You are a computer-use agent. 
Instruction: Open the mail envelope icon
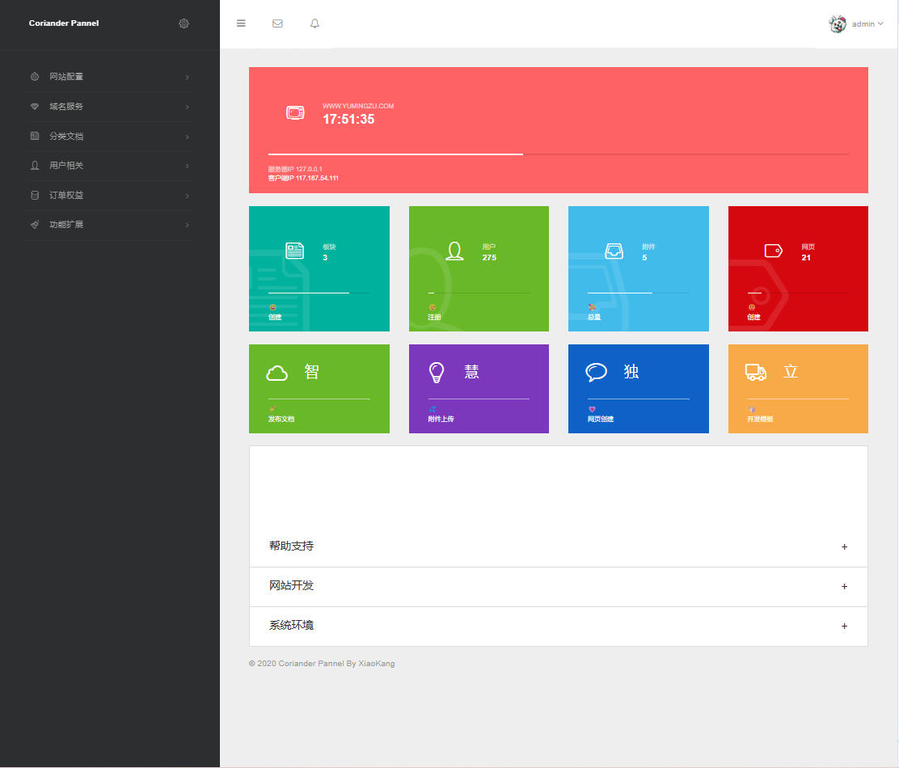(277, 23)
